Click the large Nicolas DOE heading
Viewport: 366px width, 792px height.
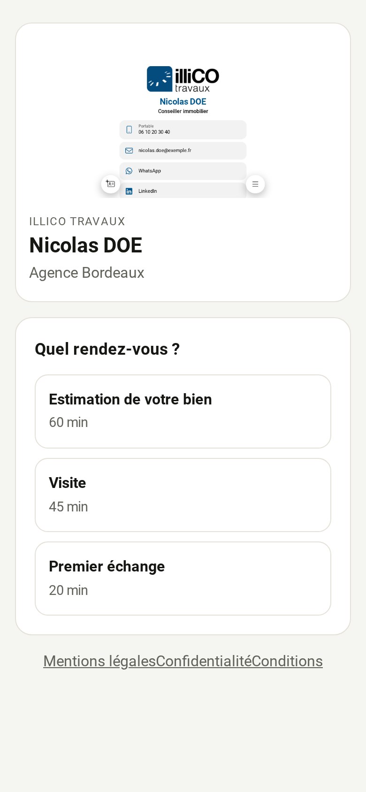86,245
